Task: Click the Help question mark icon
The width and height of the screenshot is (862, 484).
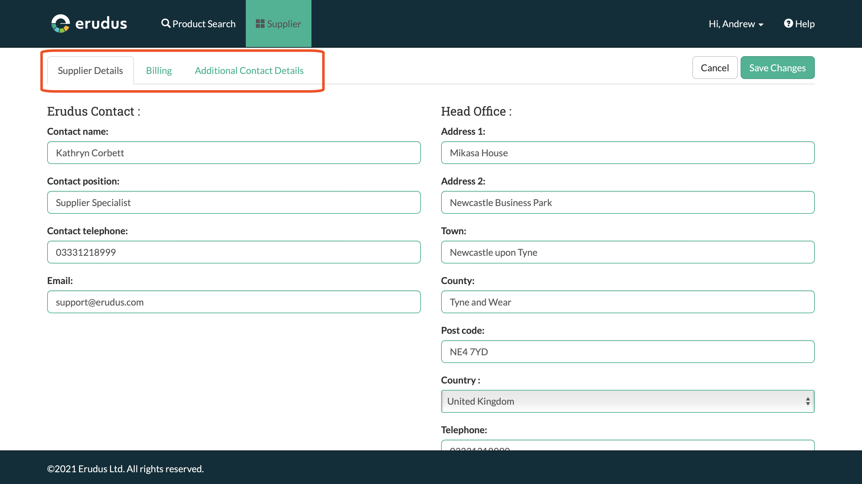Action: [788, 23]
